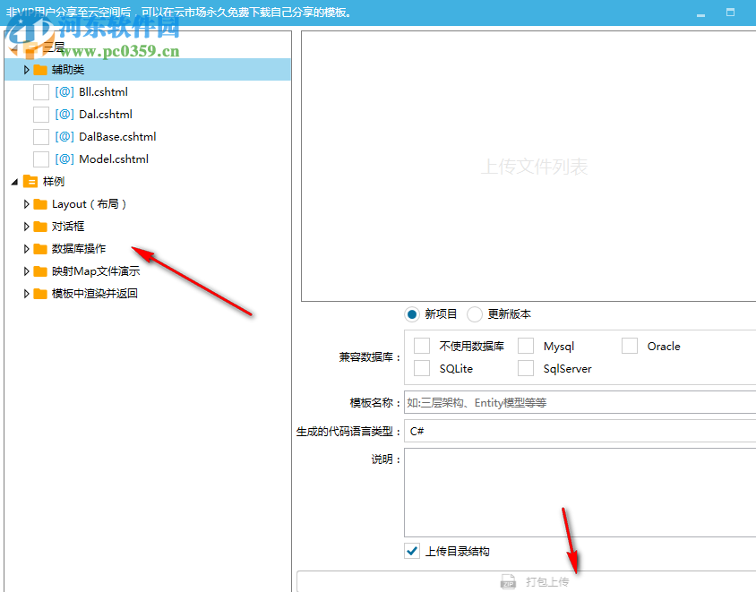This screenshot has width=756, height=592.
Task: Expand the 数据库操作 folder node
Action: (x=27, y=249)
